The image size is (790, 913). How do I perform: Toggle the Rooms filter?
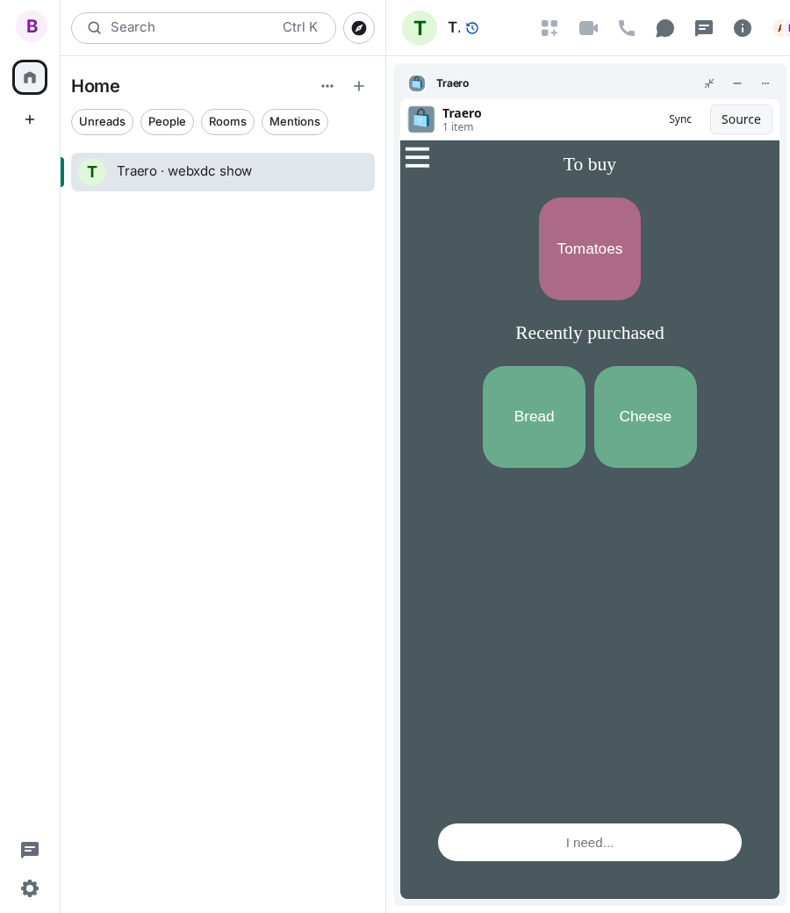pos(227,122)
